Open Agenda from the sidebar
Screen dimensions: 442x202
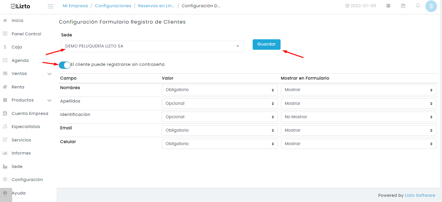tap(20, 61)
